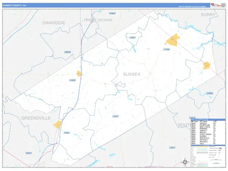Viewport: 228px width, 171px height.
Task: Click the compass rose beside the legend
Action: coord(185,162)
